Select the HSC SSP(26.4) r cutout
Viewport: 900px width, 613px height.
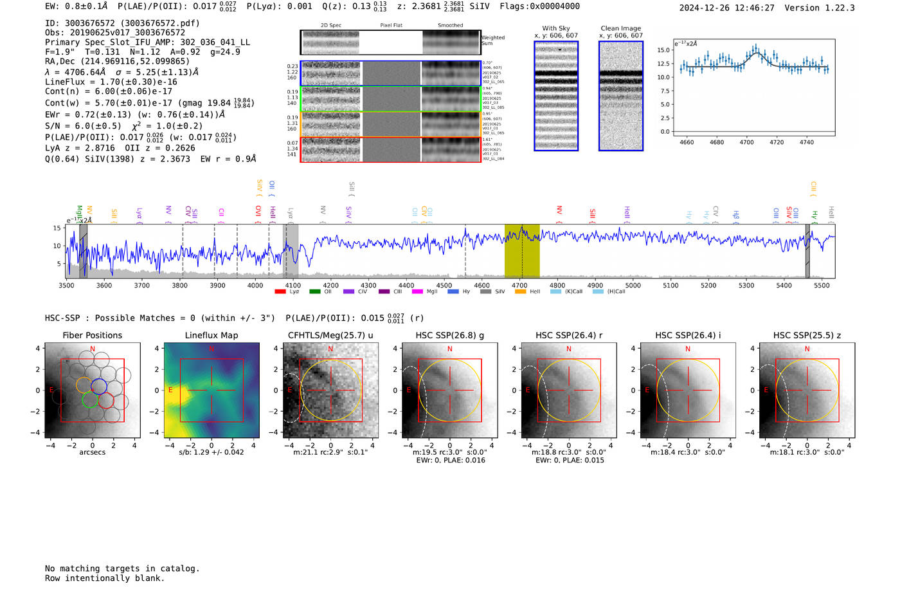[569, 390]
